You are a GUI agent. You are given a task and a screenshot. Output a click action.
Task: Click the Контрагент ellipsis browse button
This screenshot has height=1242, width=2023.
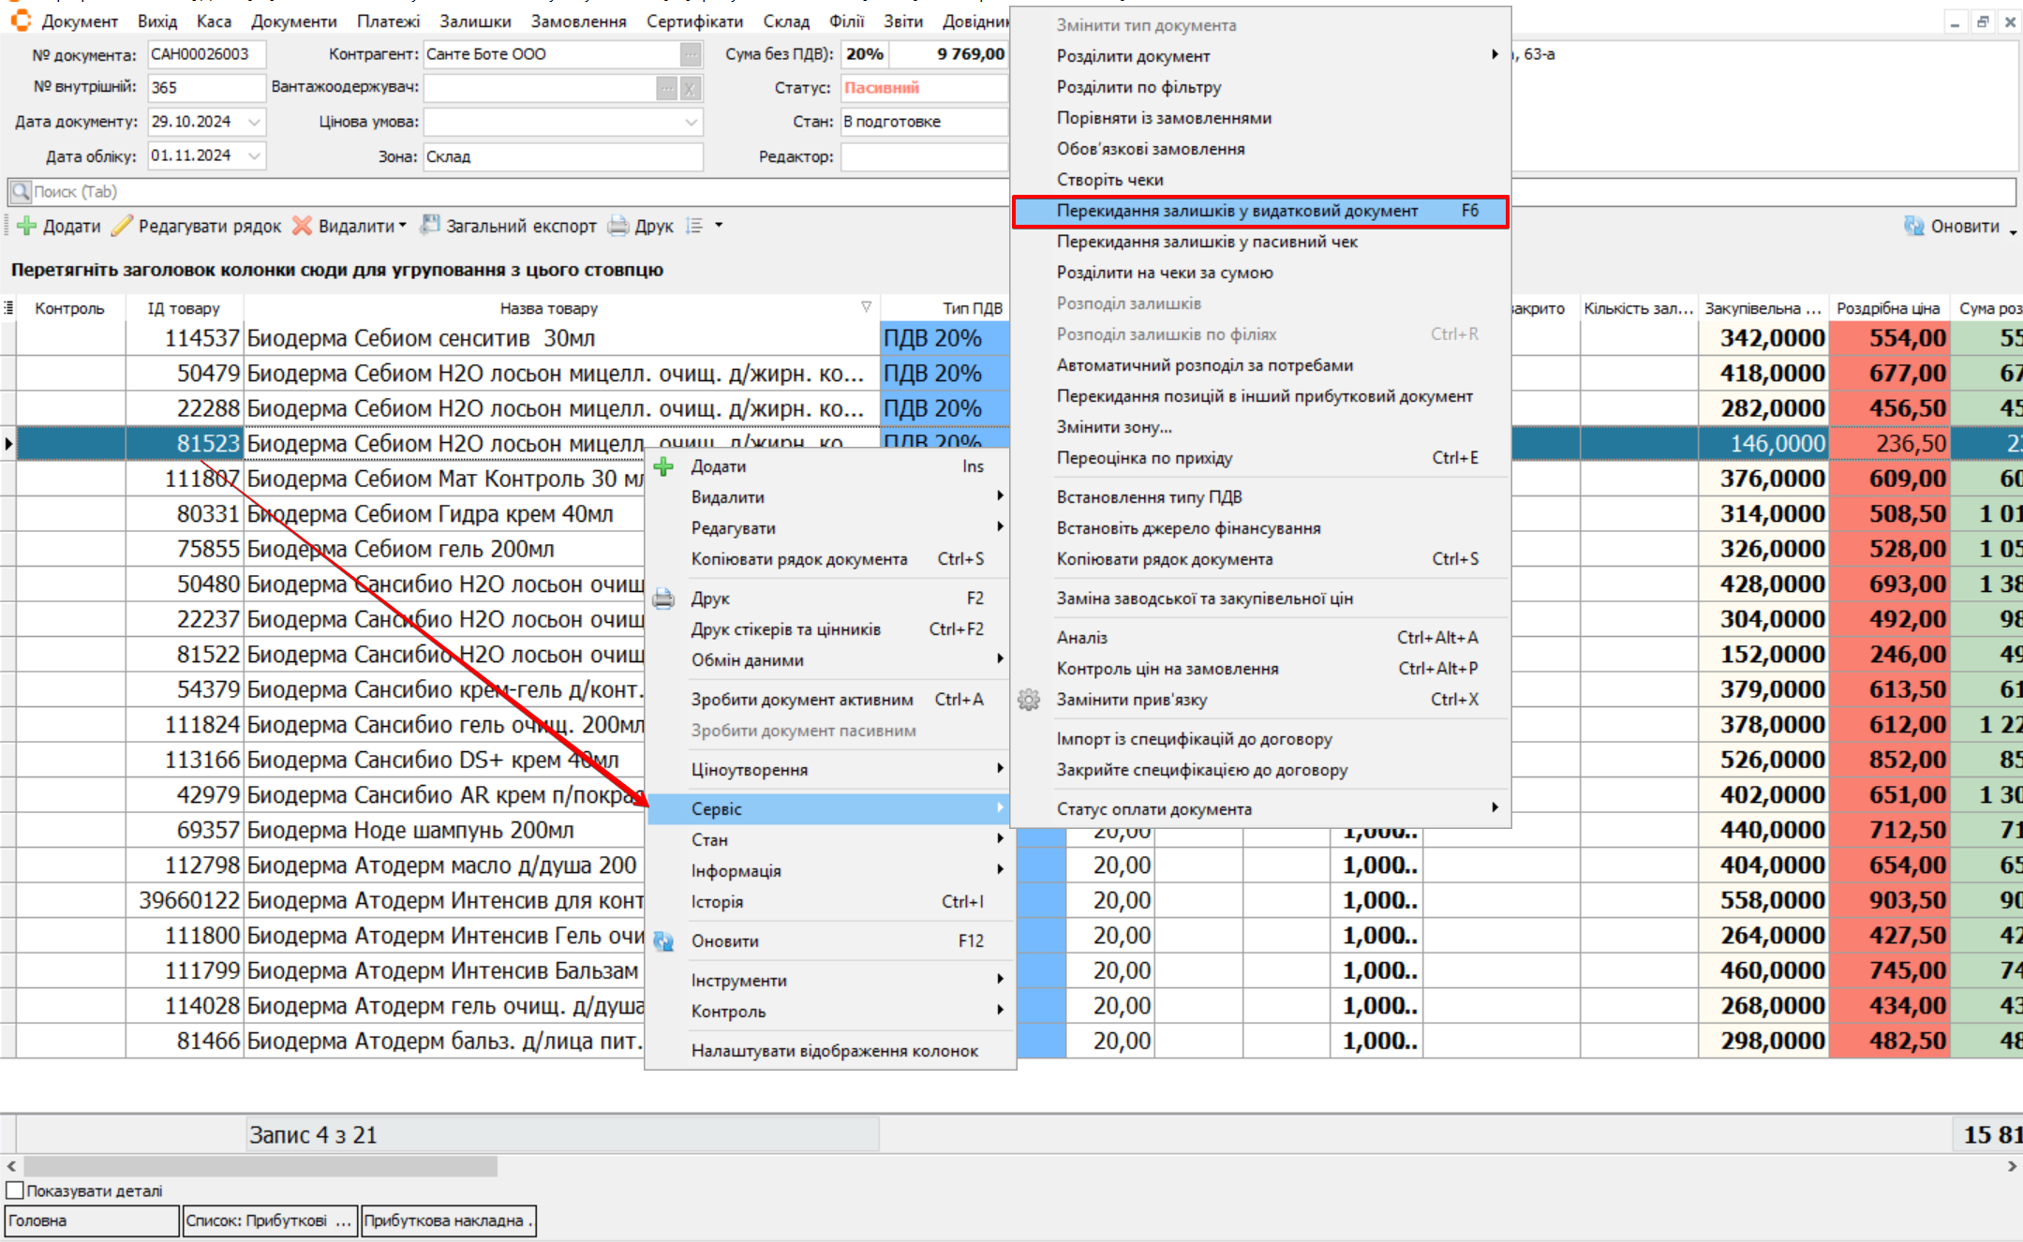tap(691, 54)
